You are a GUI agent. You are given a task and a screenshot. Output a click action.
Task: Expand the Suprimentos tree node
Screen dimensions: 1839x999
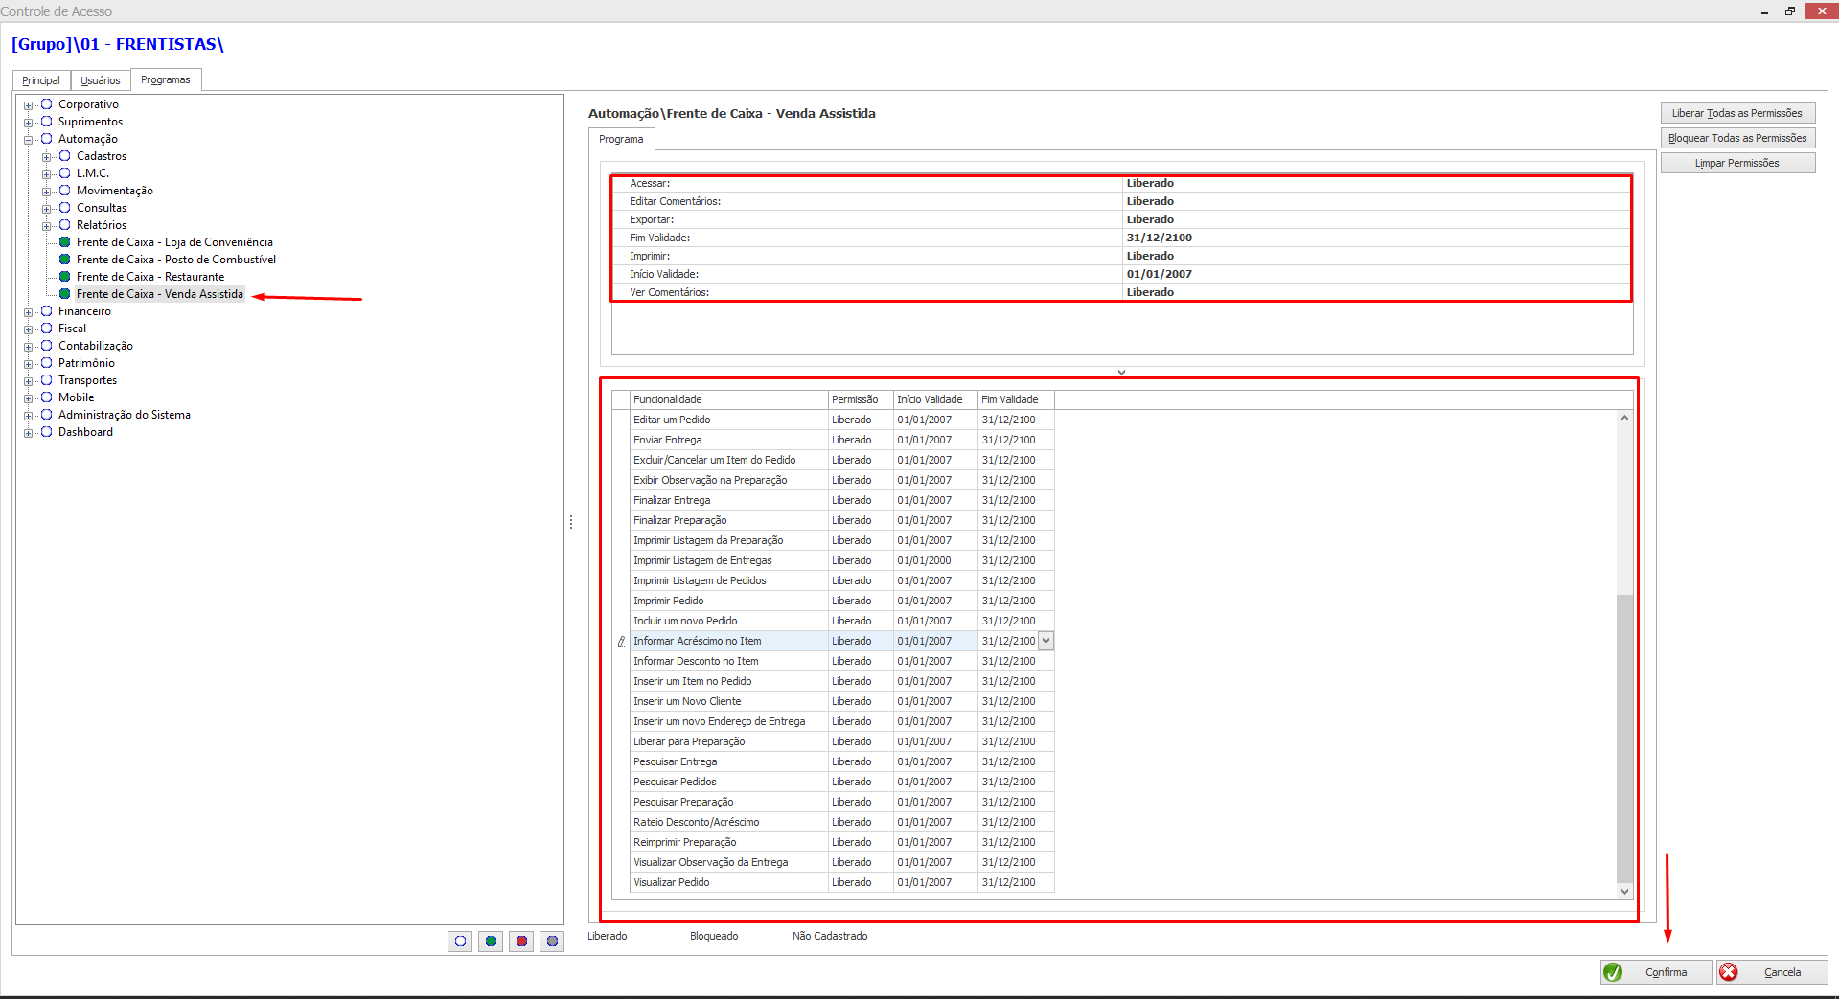pyautogui.click(x=29, y=123)
